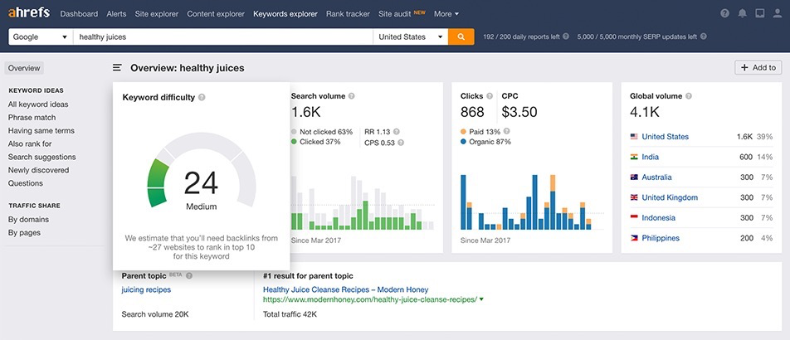
Task: Click the Global volume help icon
Action: (690, 96)
